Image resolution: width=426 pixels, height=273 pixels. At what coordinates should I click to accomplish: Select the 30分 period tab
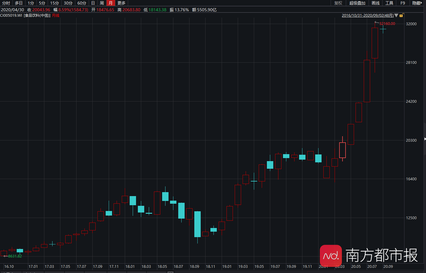coord(68,3)
